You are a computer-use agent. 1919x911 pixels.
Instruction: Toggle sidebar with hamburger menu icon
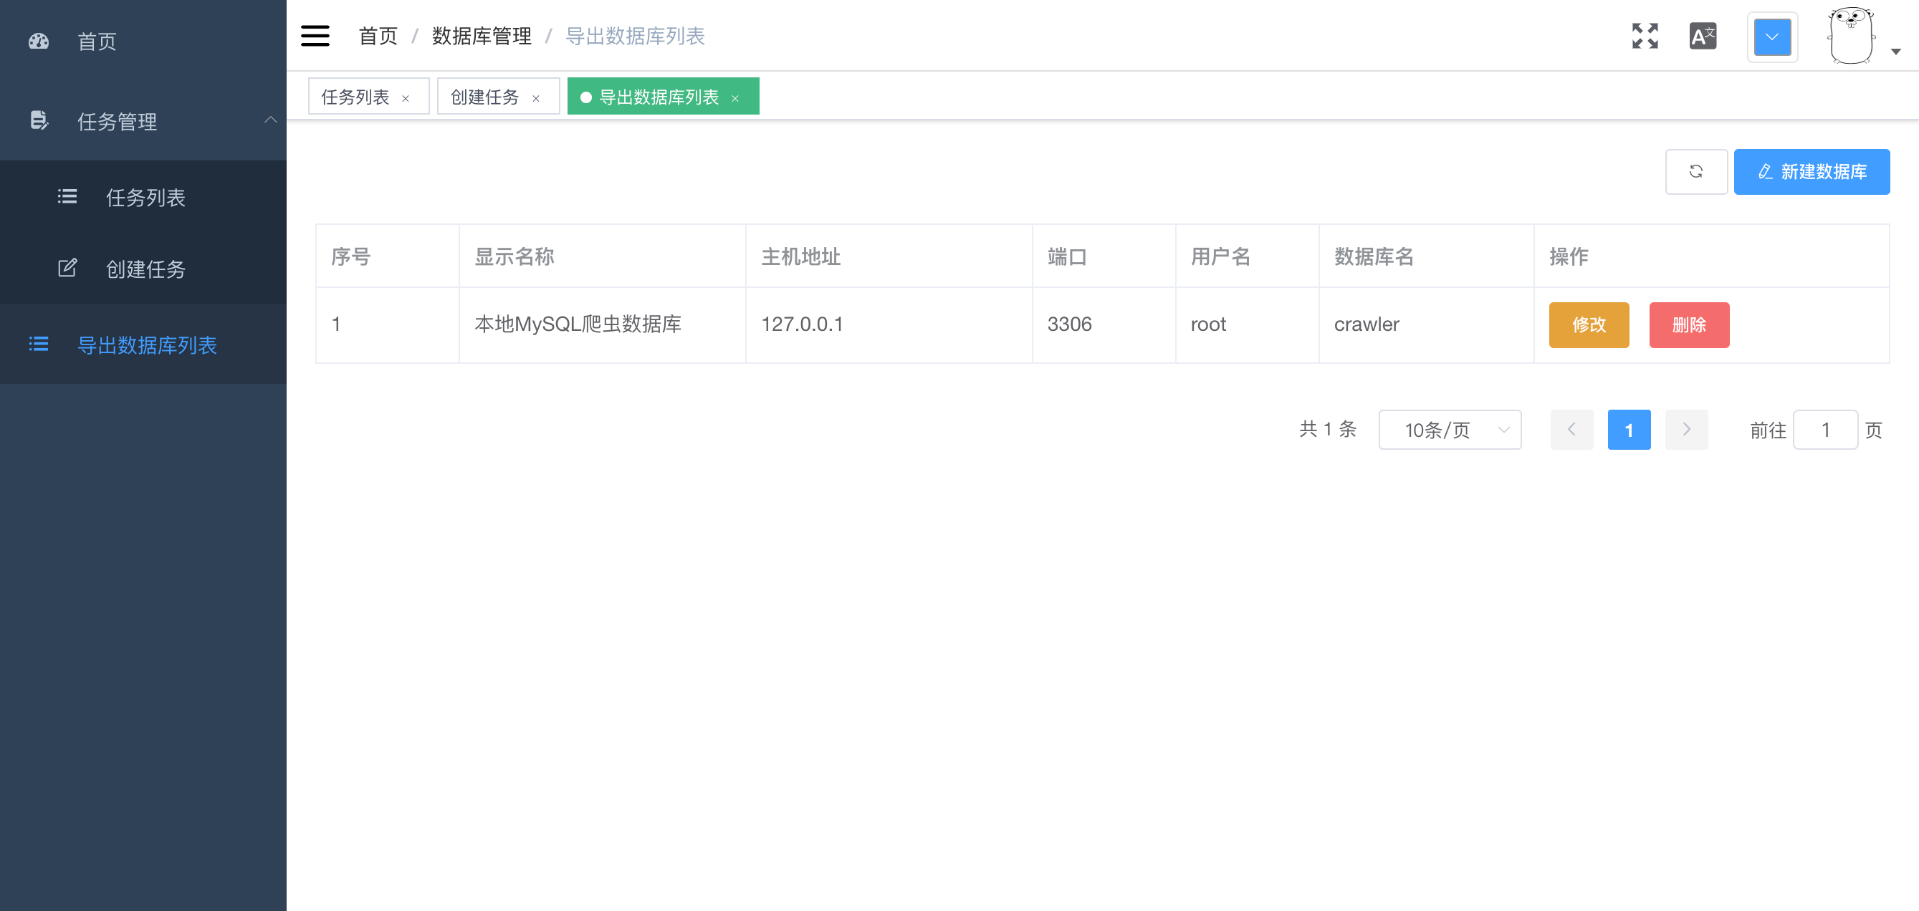point(315,36)
